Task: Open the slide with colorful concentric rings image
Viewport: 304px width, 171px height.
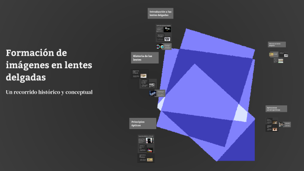Action: pyautogui.click(x=164, y=47)
